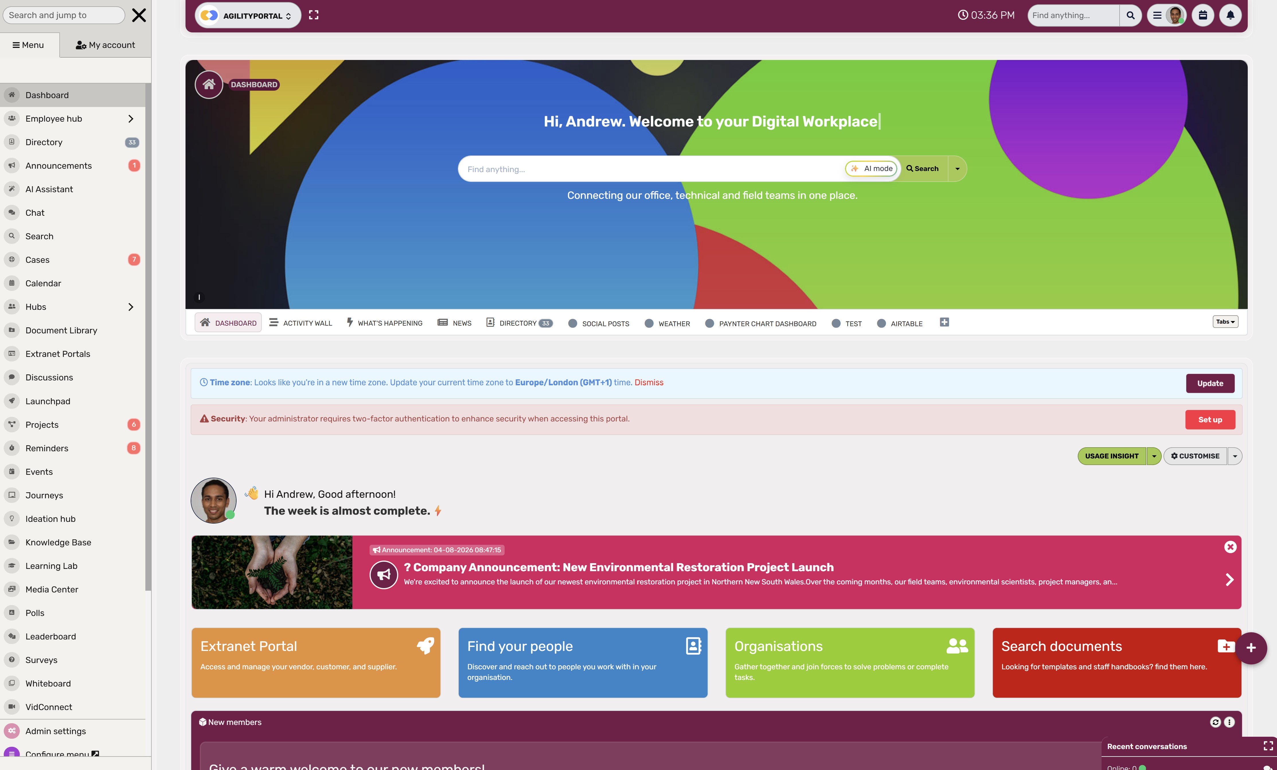Open the My account tab
The width and height of the screenshot is (1277, 770).
point(105,45)
